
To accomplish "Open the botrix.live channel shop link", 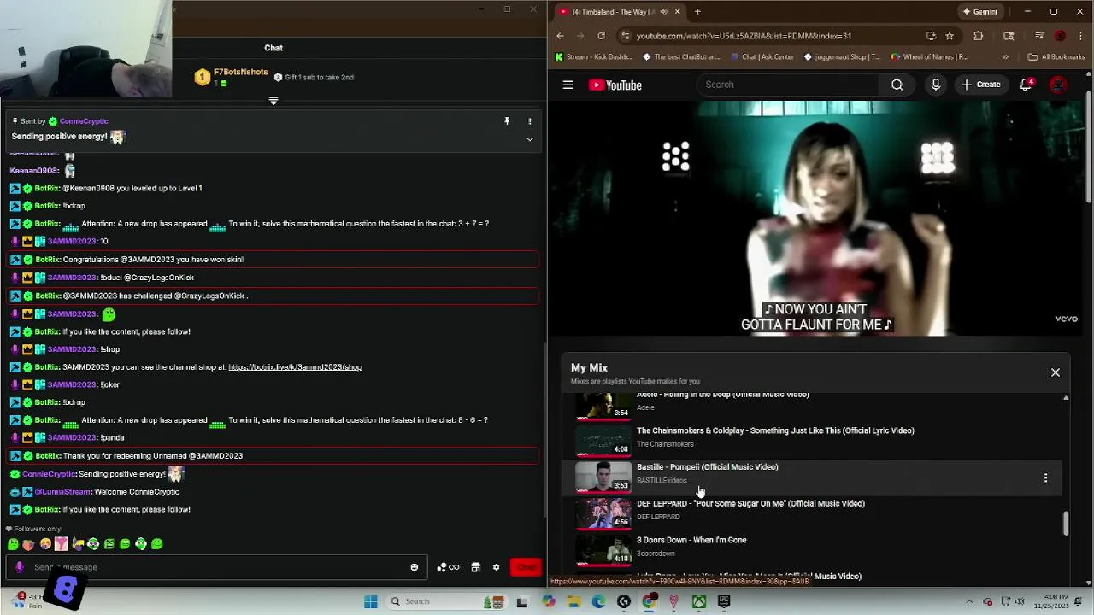I will tap(295, 367).
